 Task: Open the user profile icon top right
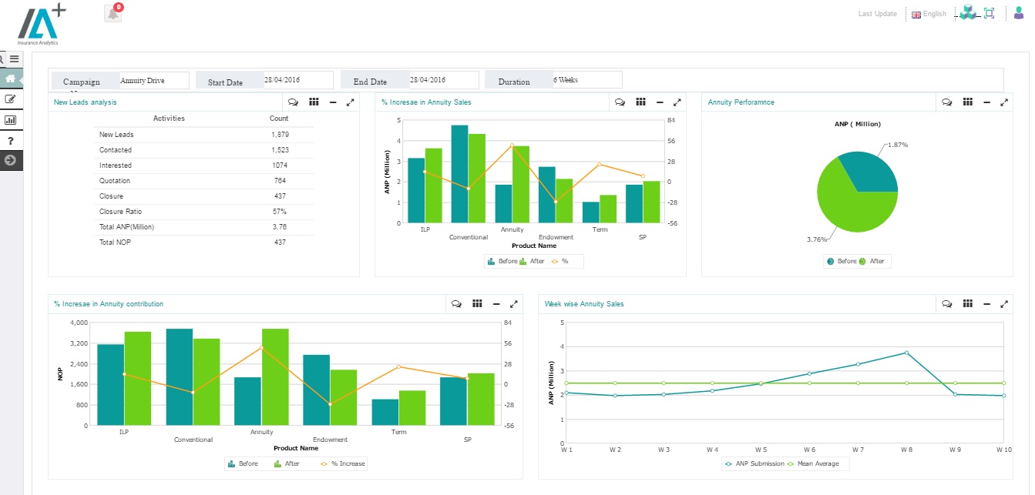pyautogui.click(x=1019, y=13)
